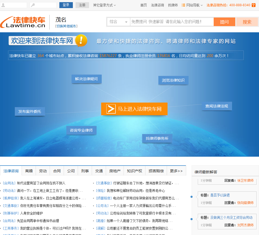Click the 调解 category tag
The image size is (259, 235).
[101, 229]
